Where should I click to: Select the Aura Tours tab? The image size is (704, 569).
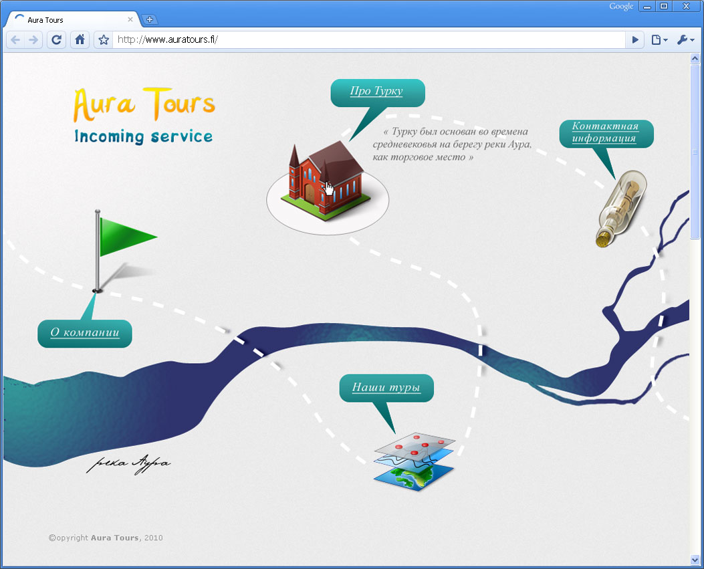pos(72,20)
